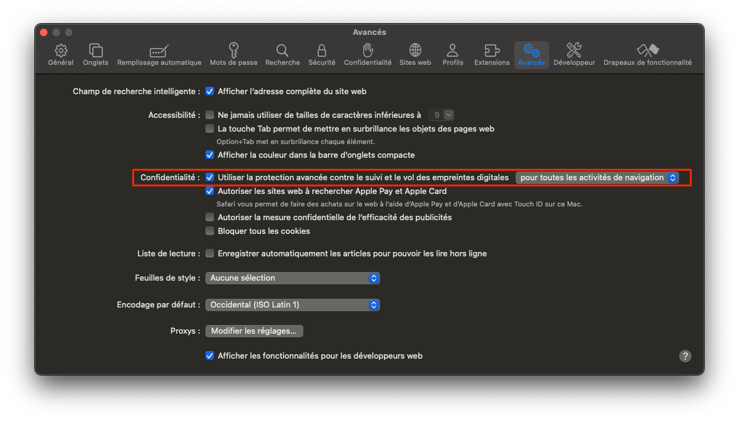739x421 pixels.
Task: Open the Sites web globe icon
Action: pyautogui.click(x=415, y=50)
